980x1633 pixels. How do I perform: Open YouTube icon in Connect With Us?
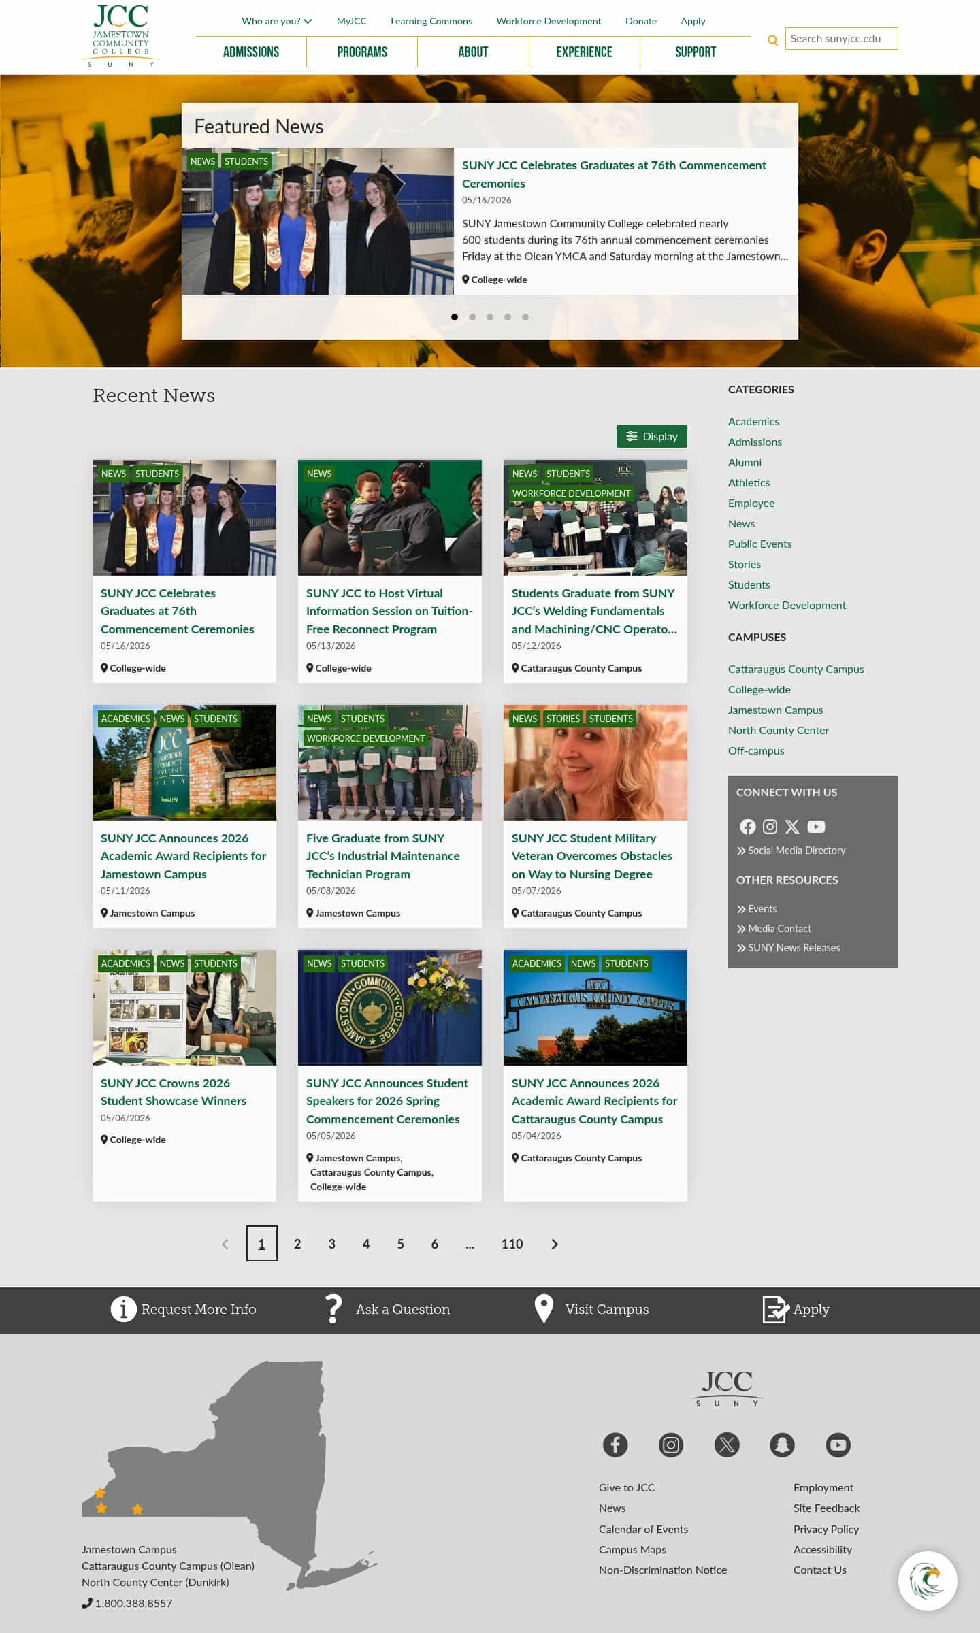pyautogui.click(x=816, y=827)
